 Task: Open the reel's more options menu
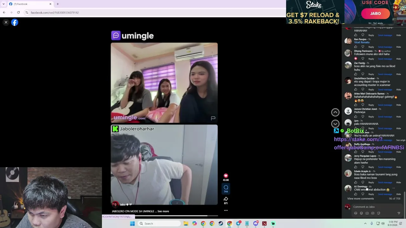[226, 210]
